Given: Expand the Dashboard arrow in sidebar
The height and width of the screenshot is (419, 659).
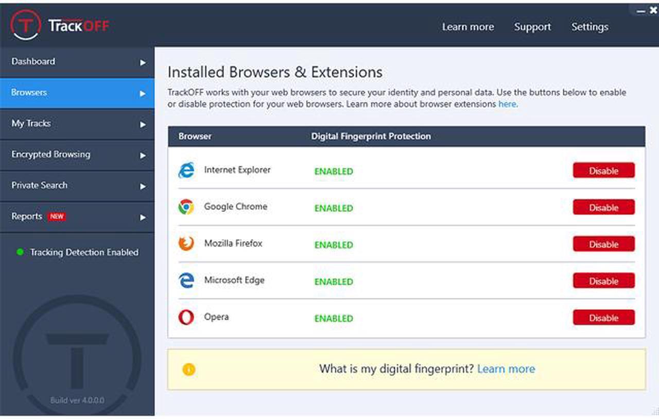Looking at the screenshot, I should [x=143, y=63].
